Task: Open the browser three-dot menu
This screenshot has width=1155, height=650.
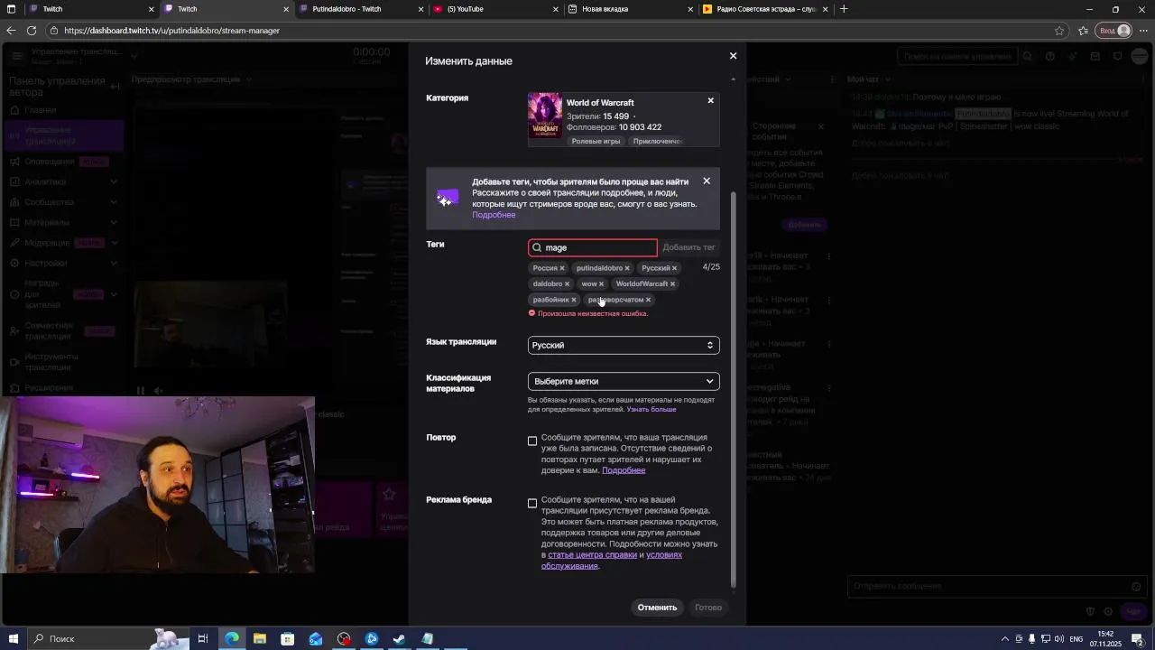Action: pos(1143,31)
